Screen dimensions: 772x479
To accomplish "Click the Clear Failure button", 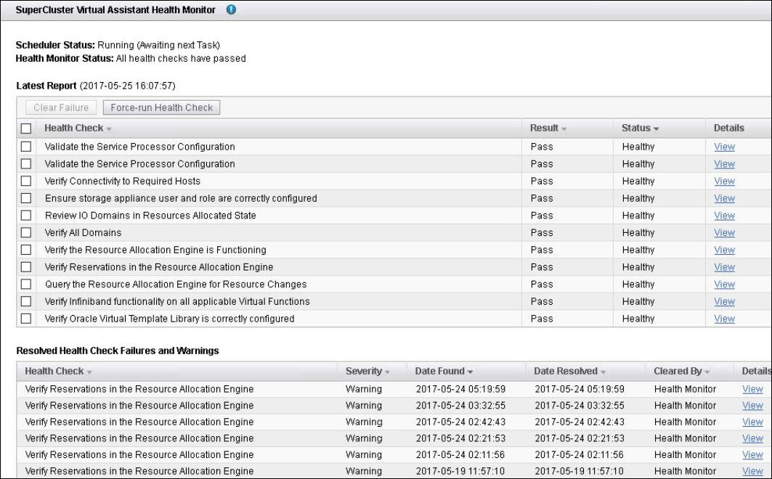I will pos(60,107).
